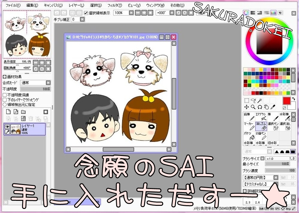The height and width of the screenshot is (213, 299).
Task: Adjust the ブラシ濃度 density slider
Action: click(x=280, y=171)
